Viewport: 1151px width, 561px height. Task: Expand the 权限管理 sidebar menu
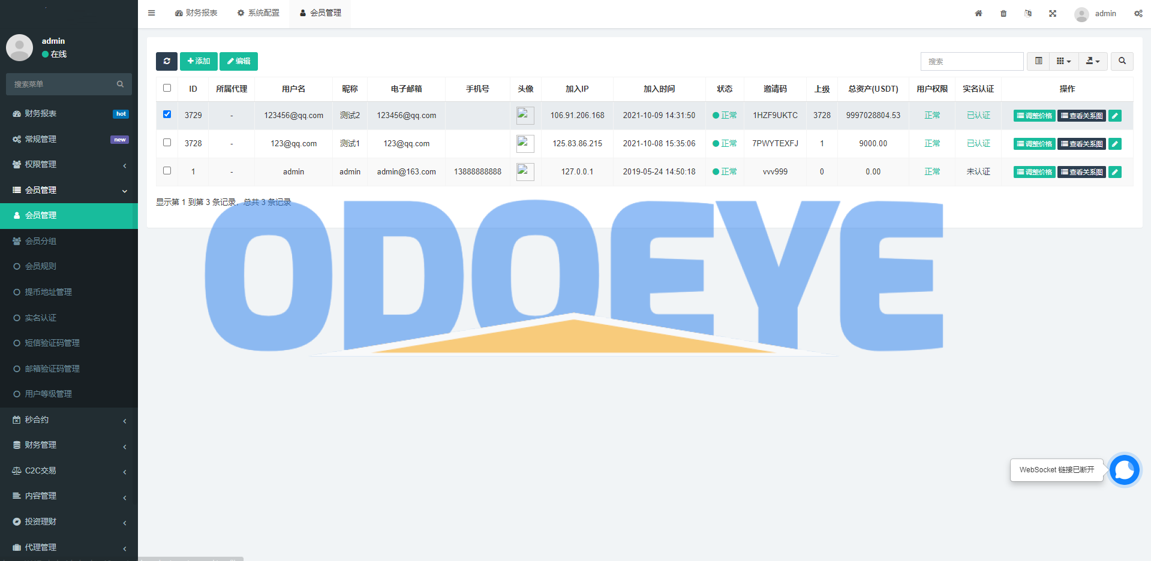point(69,165)
